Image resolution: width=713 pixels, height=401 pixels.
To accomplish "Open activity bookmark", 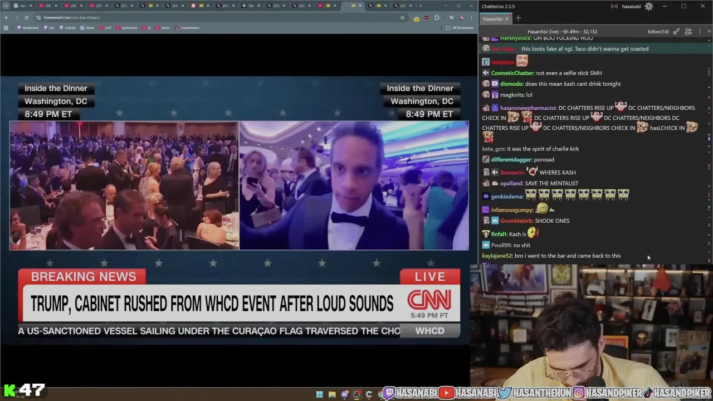I will [x=67, y=28].
